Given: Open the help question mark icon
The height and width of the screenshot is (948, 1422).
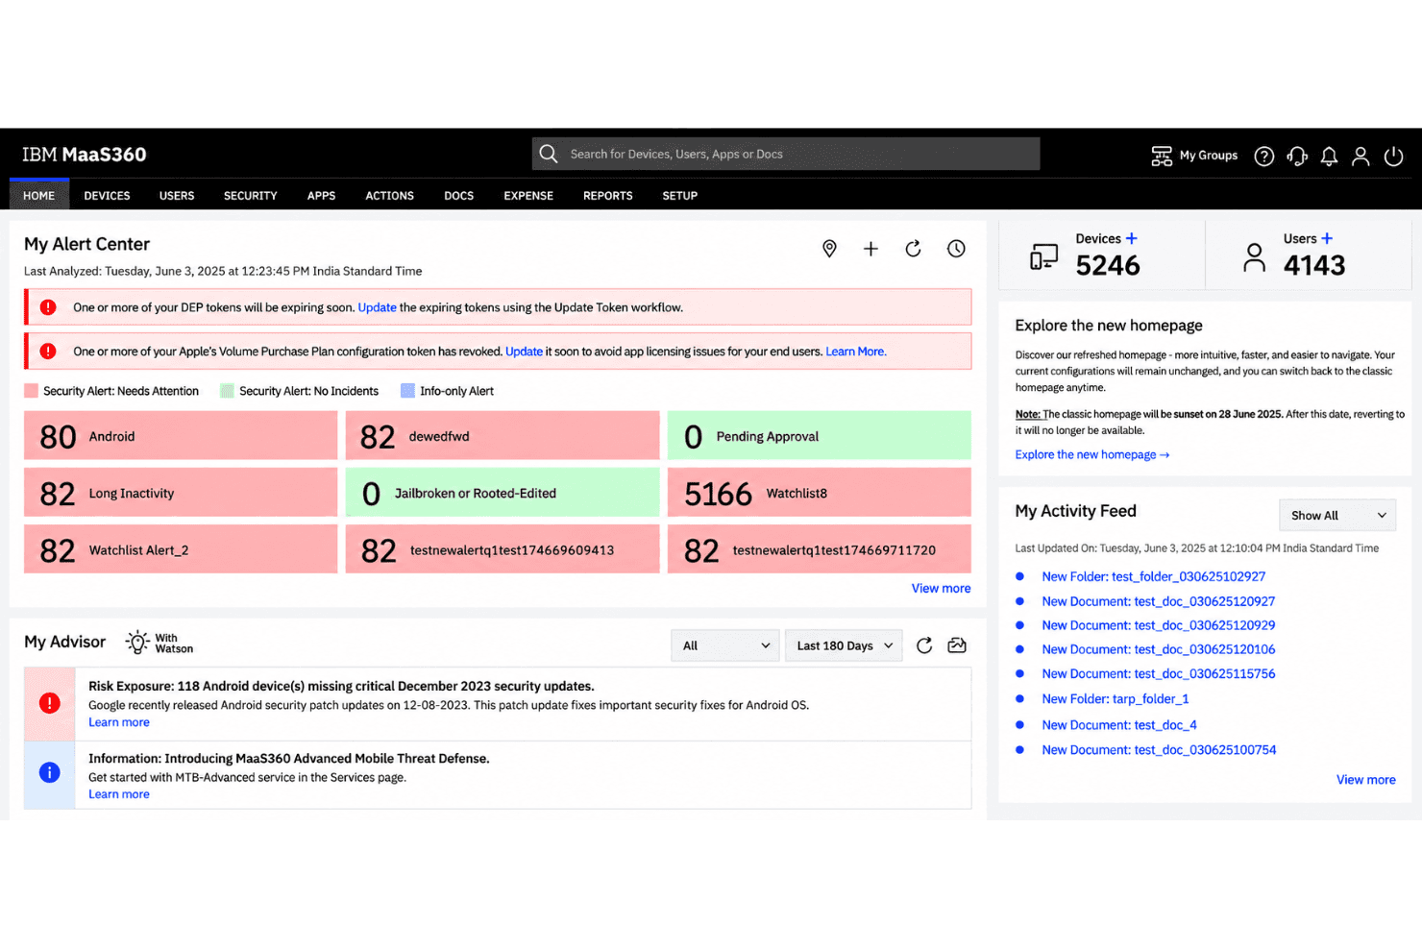Looking at the screenshot, I should click(1264, 156).
